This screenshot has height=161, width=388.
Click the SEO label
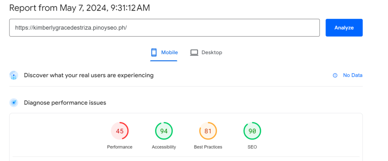tap(252, 147)
